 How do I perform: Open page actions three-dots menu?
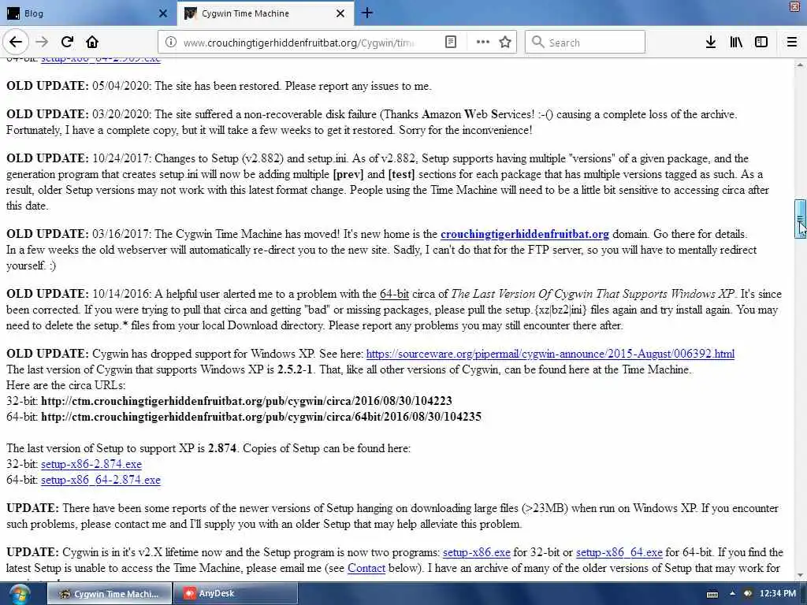483,43
